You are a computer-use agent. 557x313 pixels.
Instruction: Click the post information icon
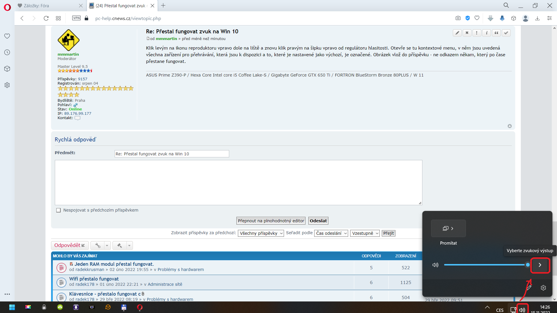coord(487,33)
